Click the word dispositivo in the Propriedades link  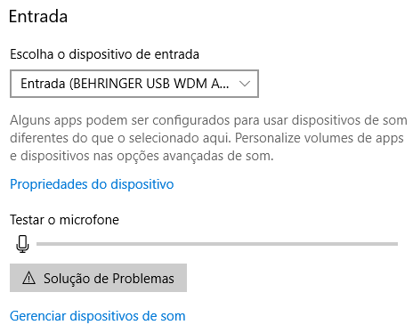pos(142,184)
